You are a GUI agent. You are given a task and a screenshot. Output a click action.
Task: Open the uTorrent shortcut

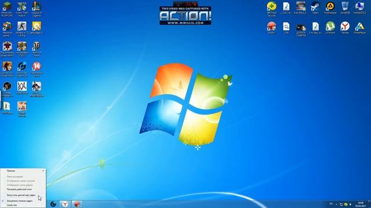tap(330, 28)
